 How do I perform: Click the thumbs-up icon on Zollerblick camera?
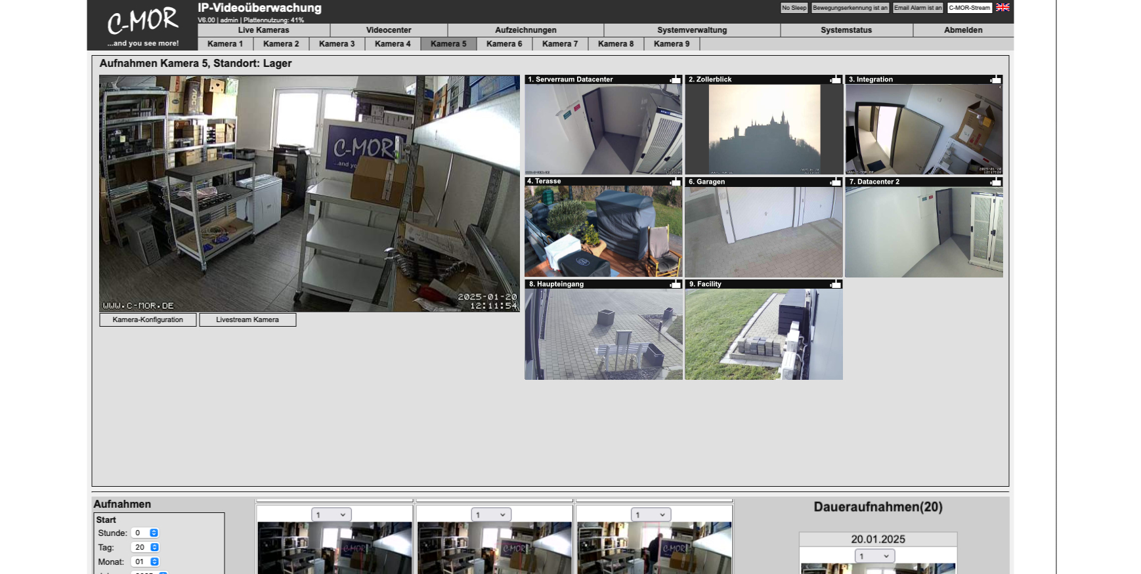click(835, 79)
